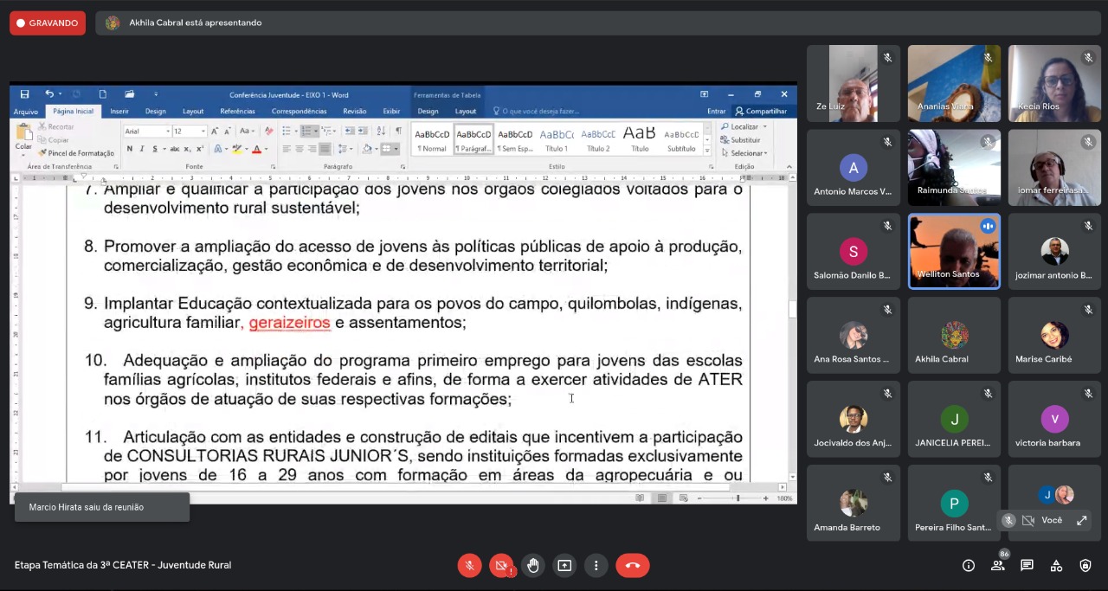This screenshot has height=591, width=1108.
Task: Open the host controls shield icon
Action: [x=1085, y=566]
